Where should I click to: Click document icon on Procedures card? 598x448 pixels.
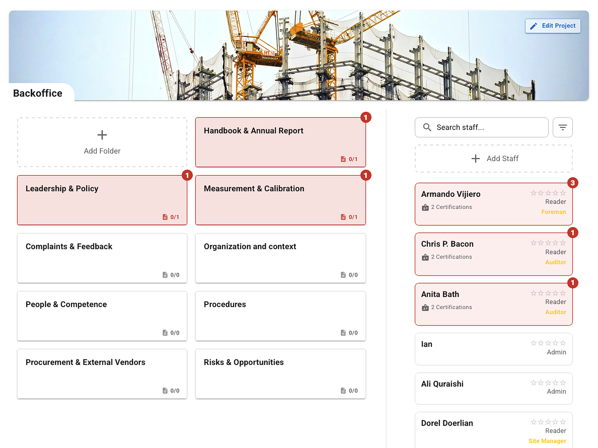[x=343, y=333]
